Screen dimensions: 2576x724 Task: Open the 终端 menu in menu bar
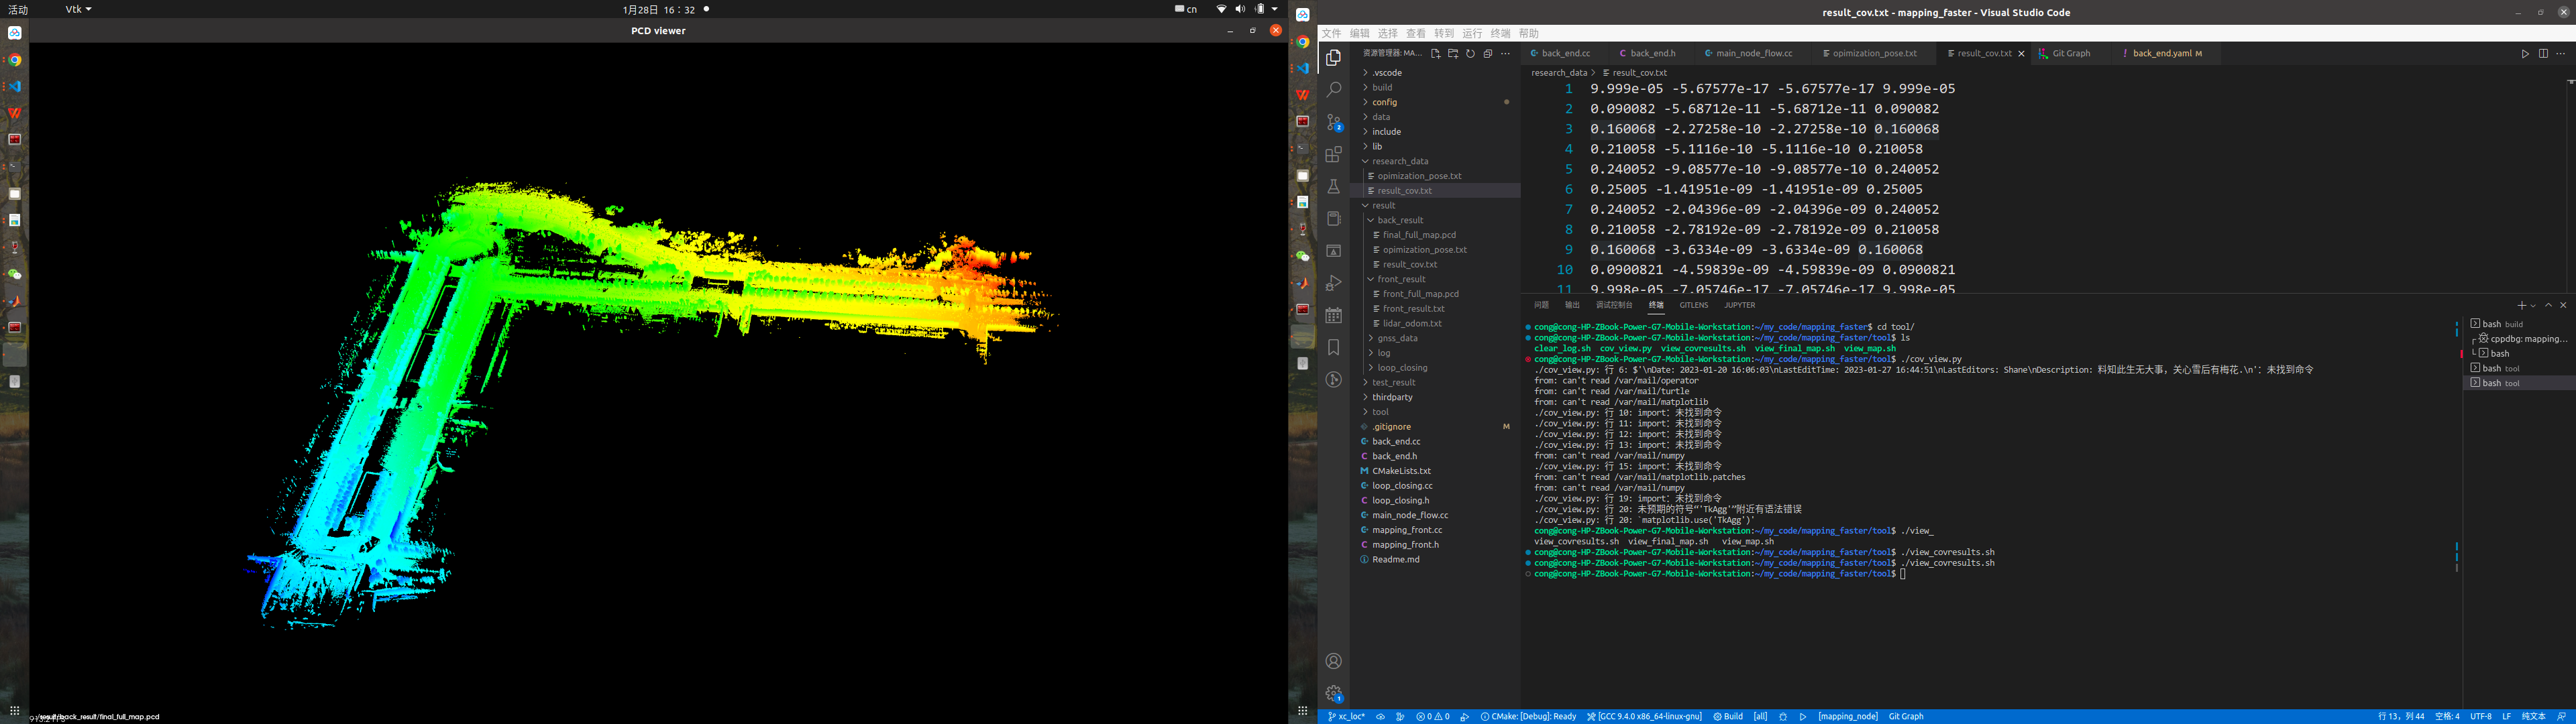1500,33
